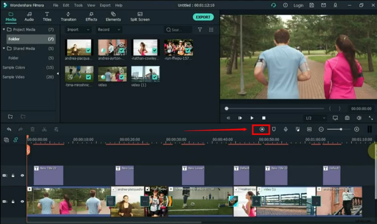Collapse the Project Media tree in the sidebar
This screenshot has height=224, width=377.
4,29
